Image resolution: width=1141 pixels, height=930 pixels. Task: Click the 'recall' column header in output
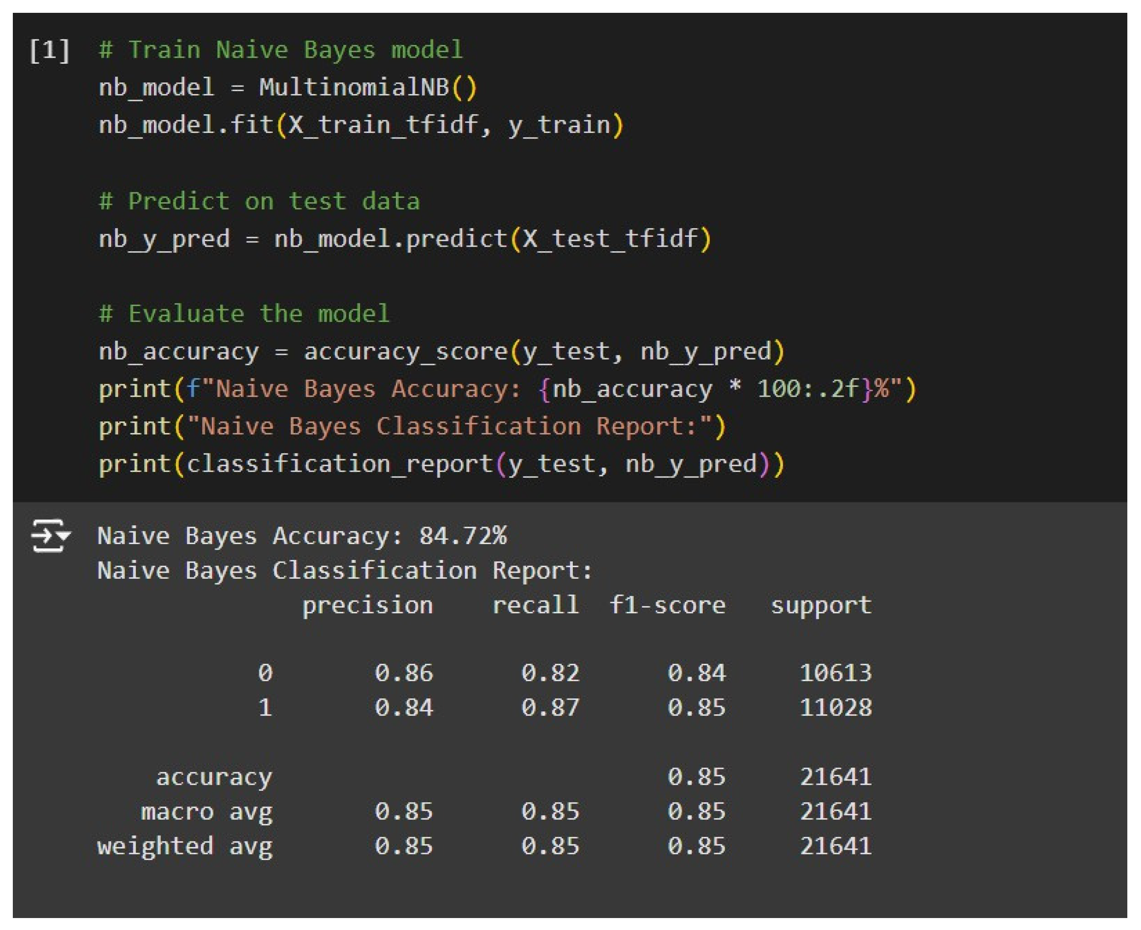click(x=535, y=605)
